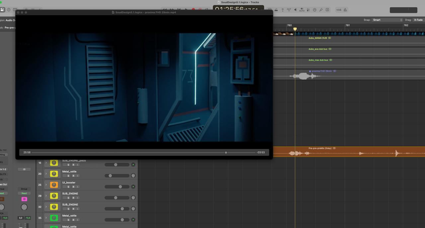Click the IN punch button in the toolbar

[x=283, y=10]
